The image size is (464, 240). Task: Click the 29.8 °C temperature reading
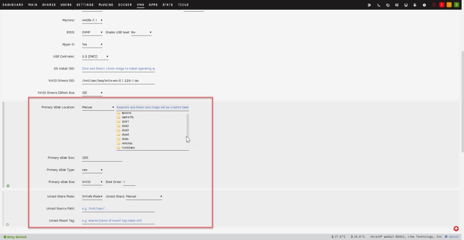click(358, 237)
